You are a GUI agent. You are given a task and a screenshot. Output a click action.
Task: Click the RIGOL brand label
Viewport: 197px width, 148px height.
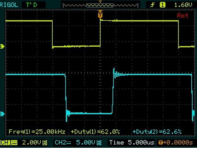pyautogui.click(x=9, y=5)
